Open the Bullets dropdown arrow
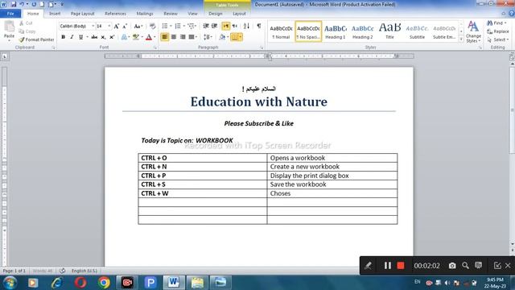 [x=171, y=26]
